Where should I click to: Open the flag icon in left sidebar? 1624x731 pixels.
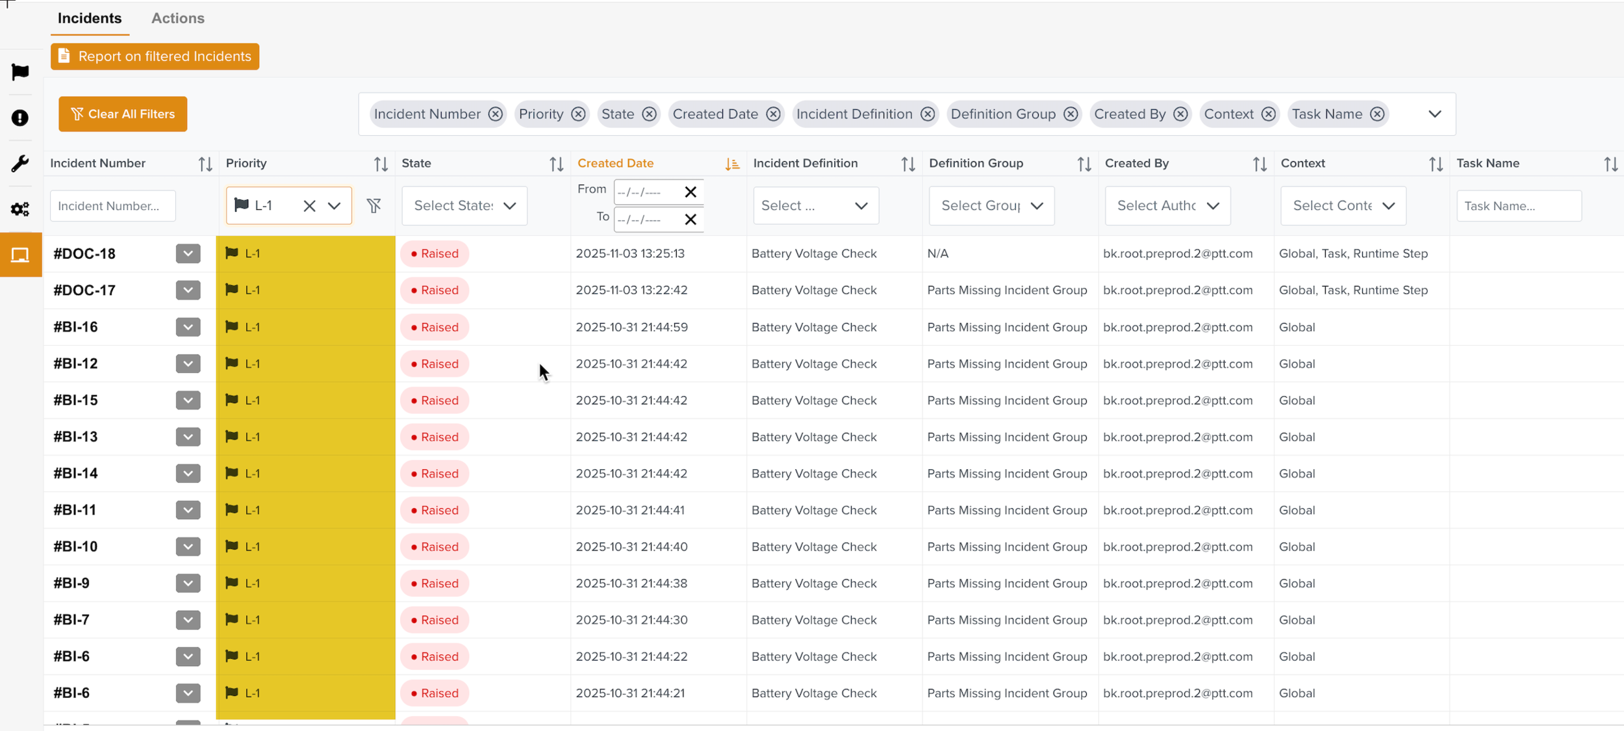point(20,71)
